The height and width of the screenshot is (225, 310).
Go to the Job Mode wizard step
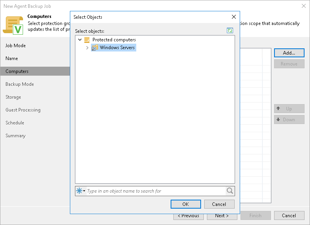[x=15, y=46]
